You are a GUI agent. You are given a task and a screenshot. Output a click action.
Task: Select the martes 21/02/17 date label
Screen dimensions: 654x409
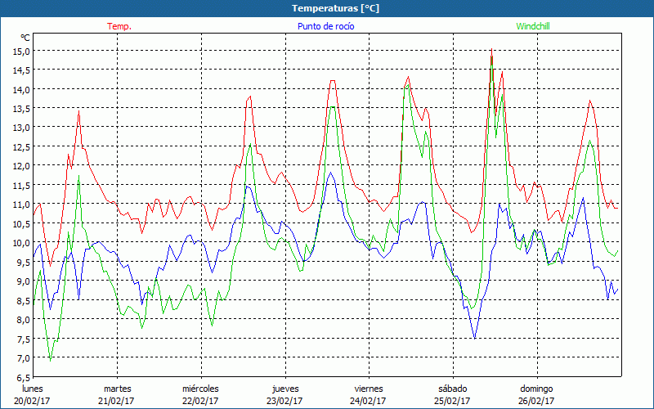117,394
